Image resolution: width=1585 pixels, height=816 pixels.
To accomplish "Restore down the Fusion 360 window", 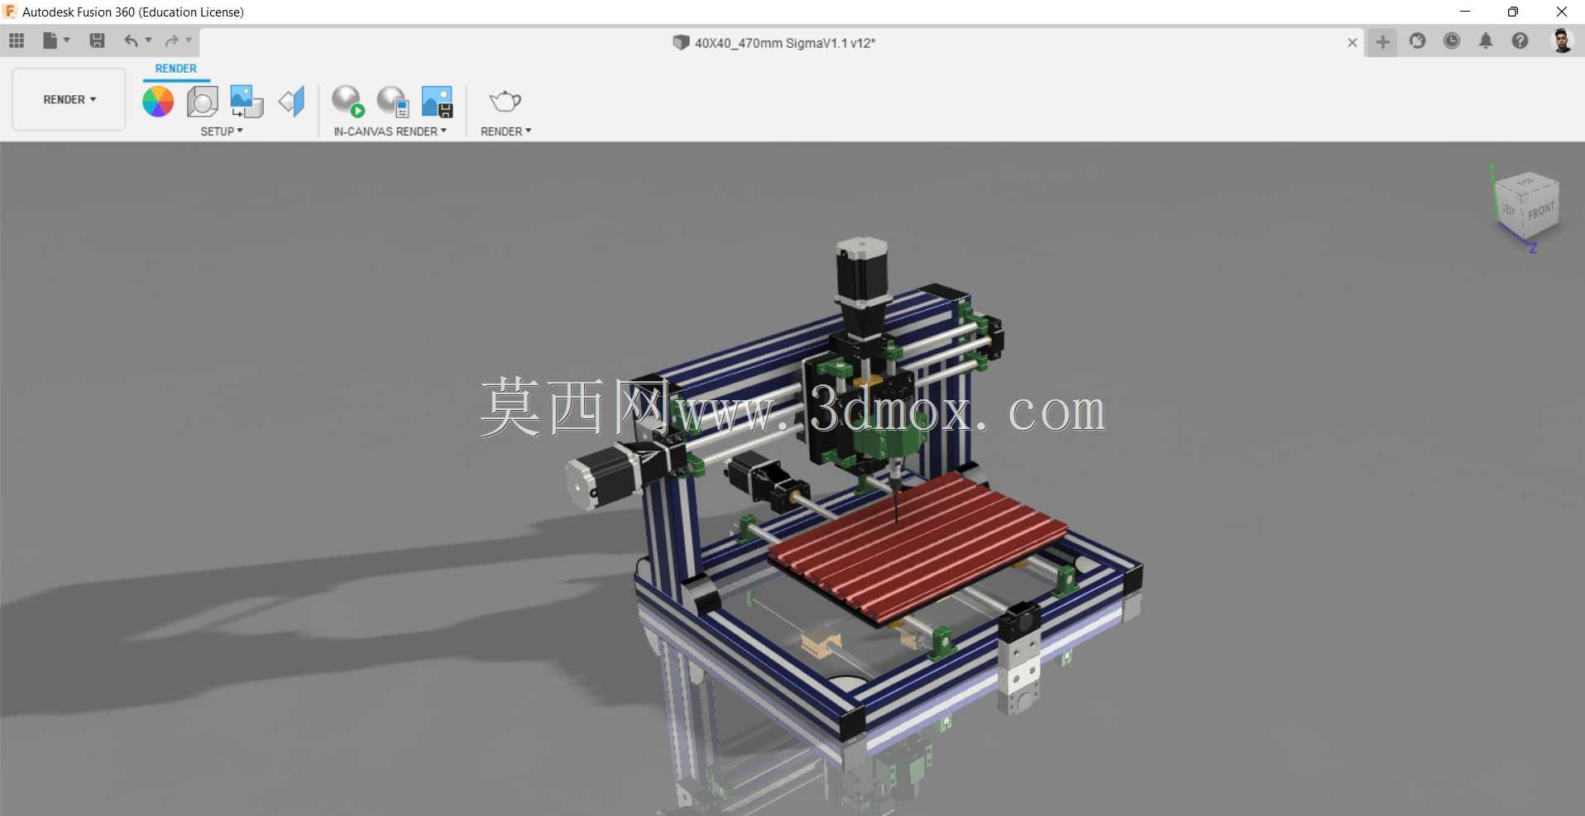I will tap(1513, 12).
